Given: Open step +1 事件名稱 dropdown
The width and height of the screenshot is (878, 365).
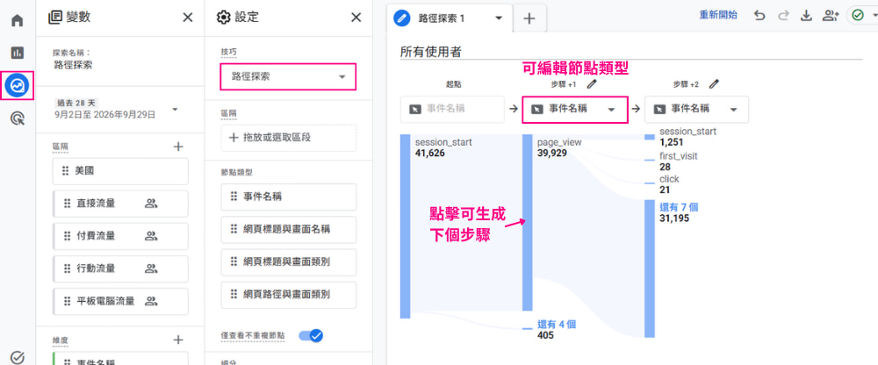Looking at the screenshot, I should (574, 109).
